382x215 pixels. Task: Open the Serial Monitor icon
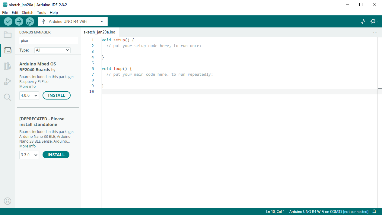tap(374, 21)
